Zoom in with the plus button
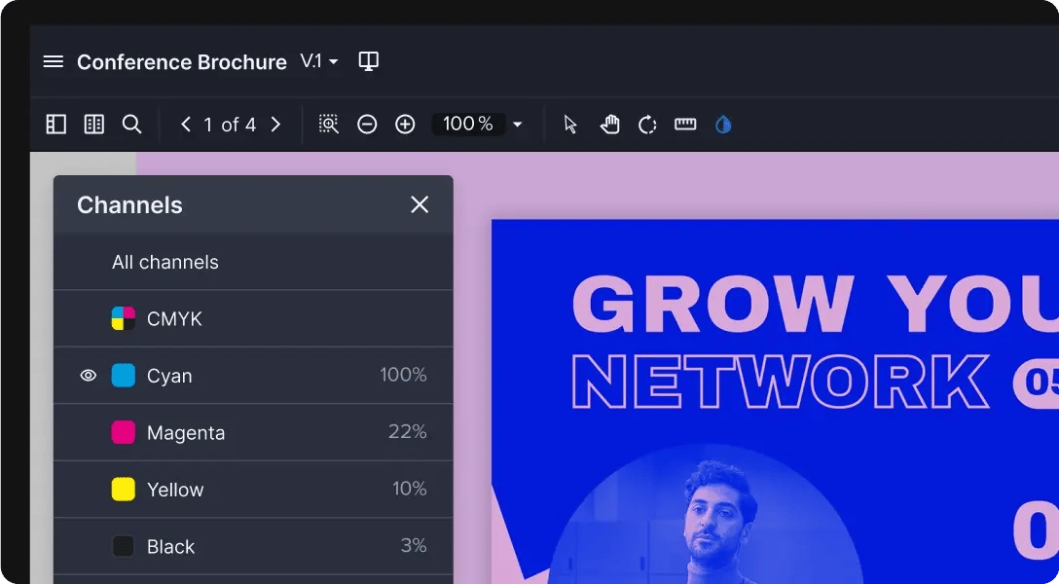 click(x=405, y=125)
